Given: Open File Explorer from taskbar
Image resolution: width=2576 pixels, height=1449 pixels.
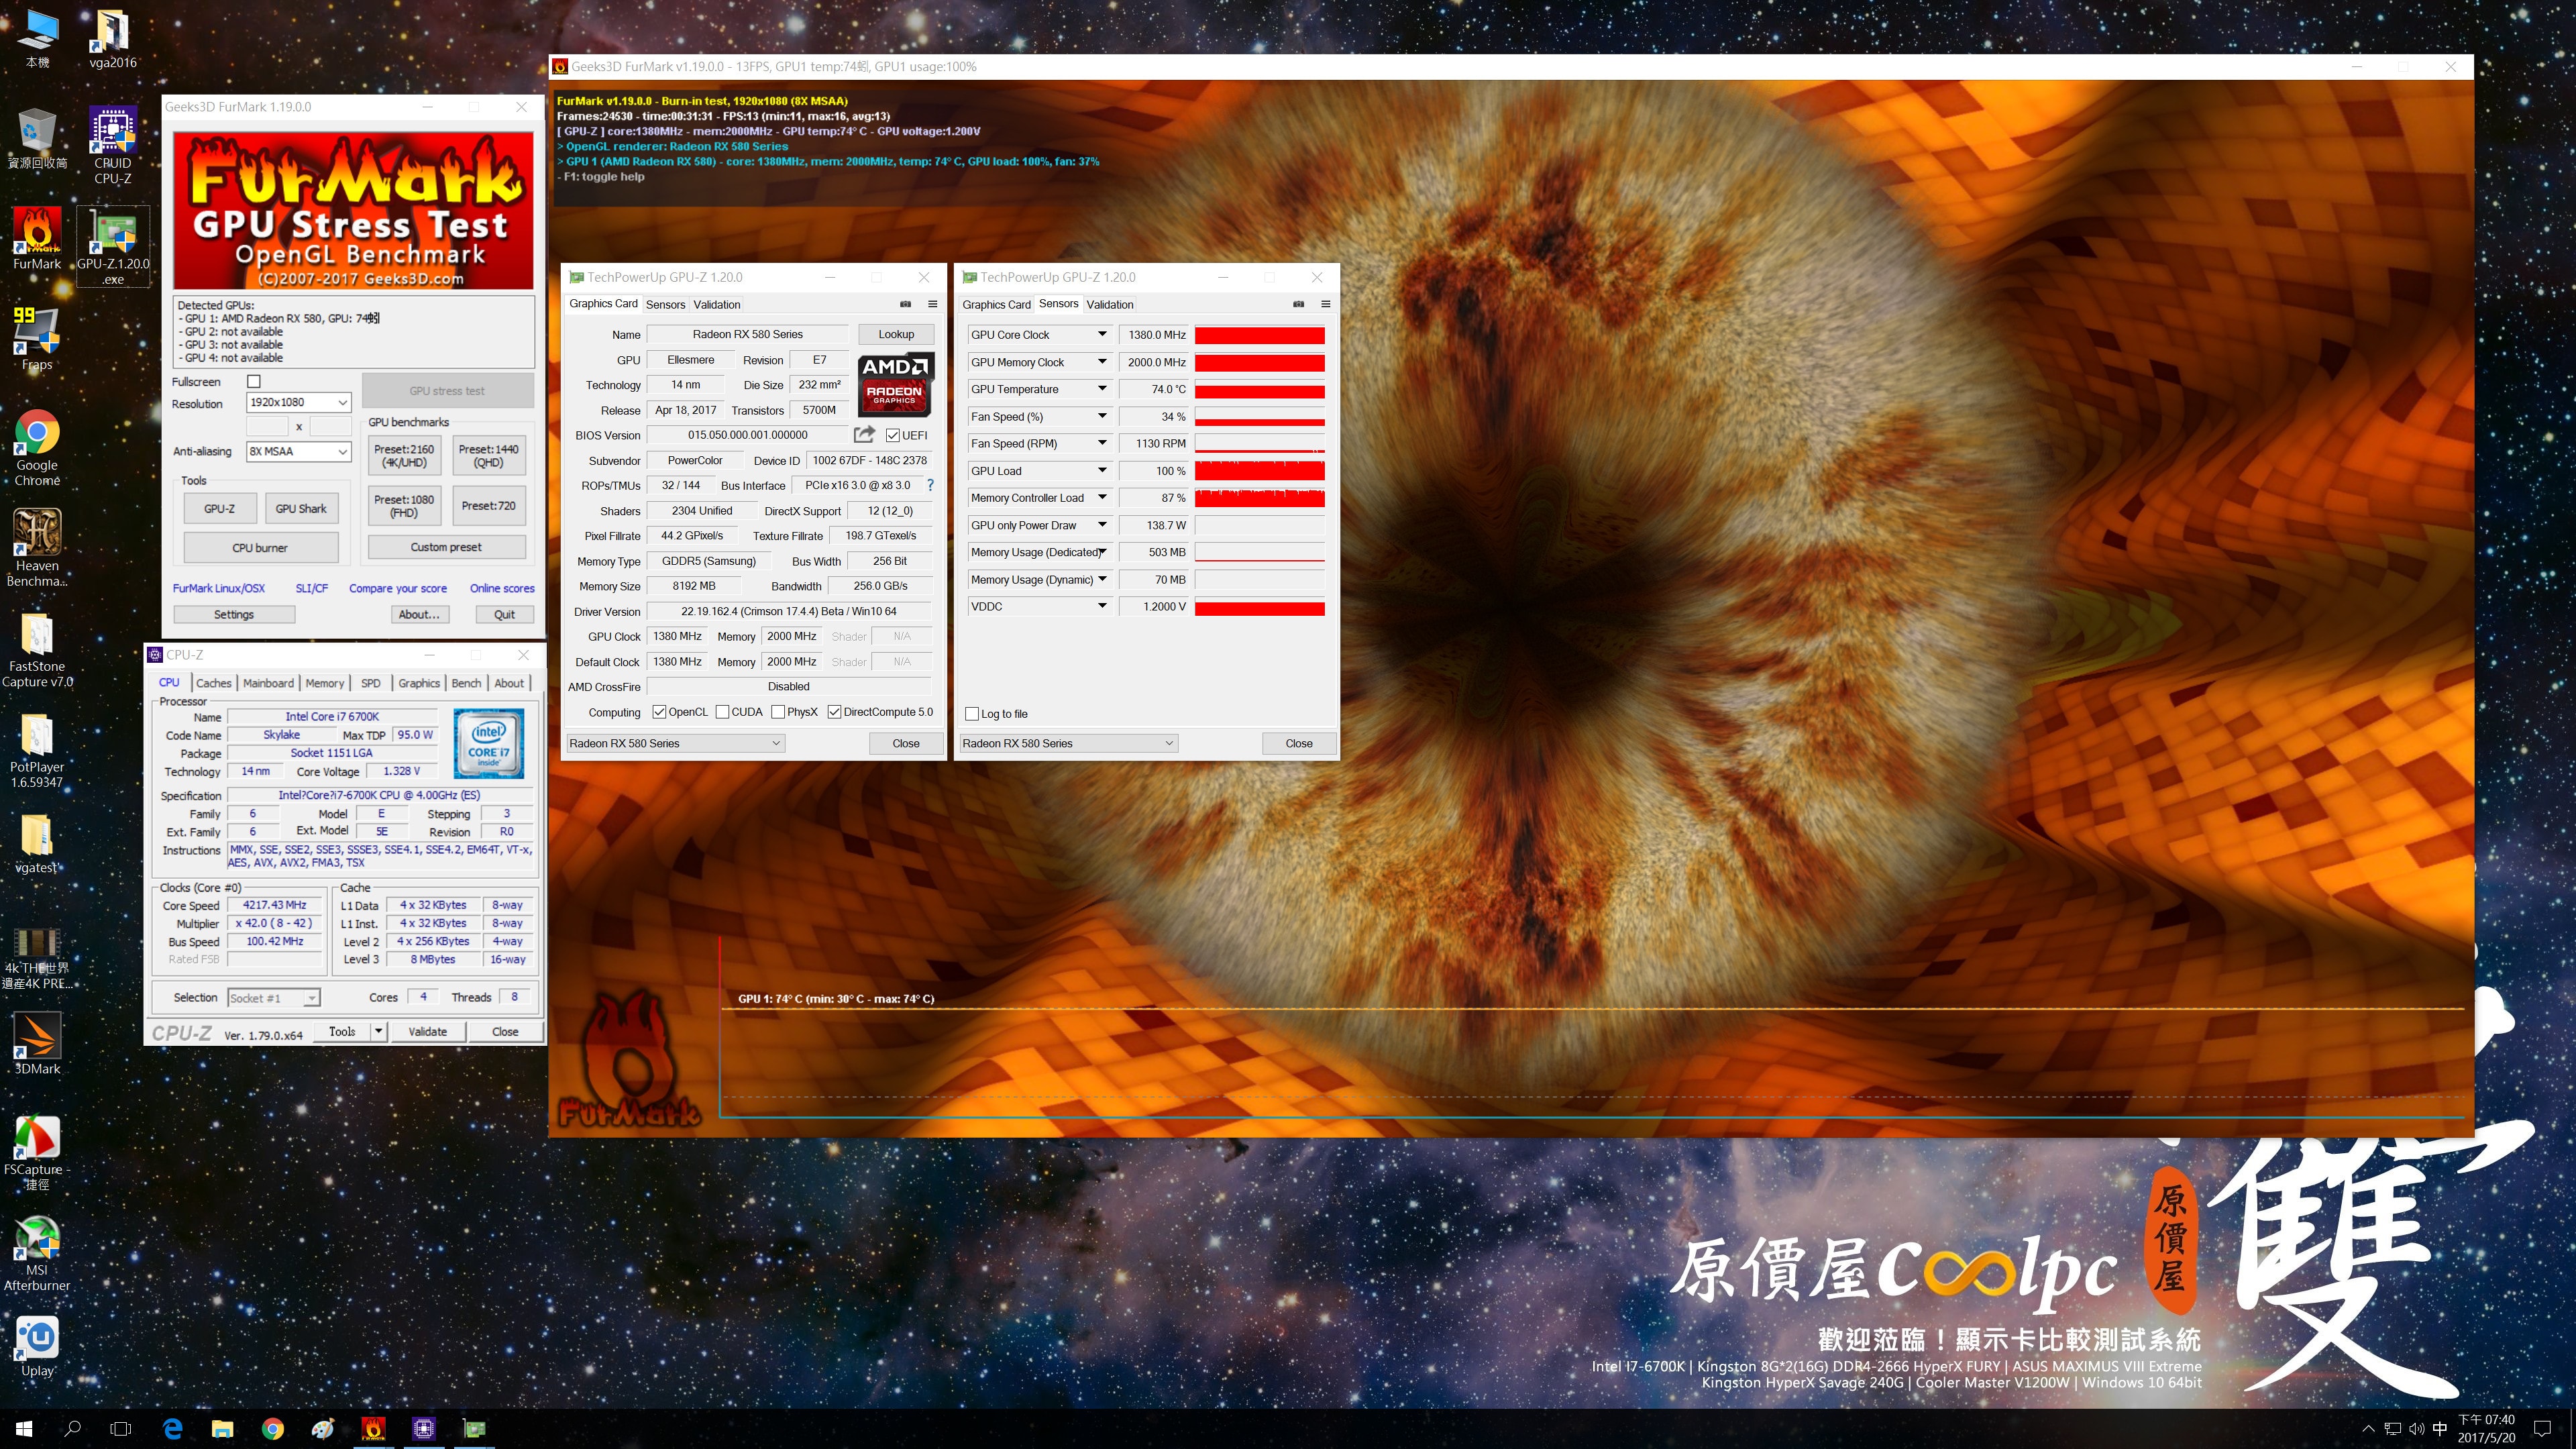Looking at the screenshot, I should [222, 1428].
